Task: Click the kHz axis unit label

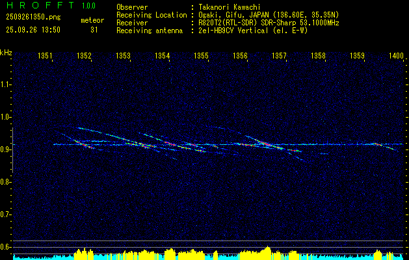Action: point(6,53)
